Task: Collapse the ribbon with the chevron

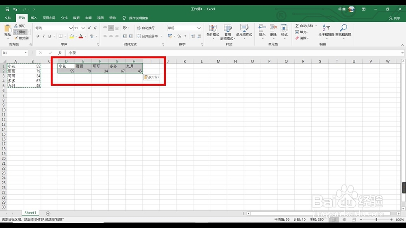Action: (402, 45)
